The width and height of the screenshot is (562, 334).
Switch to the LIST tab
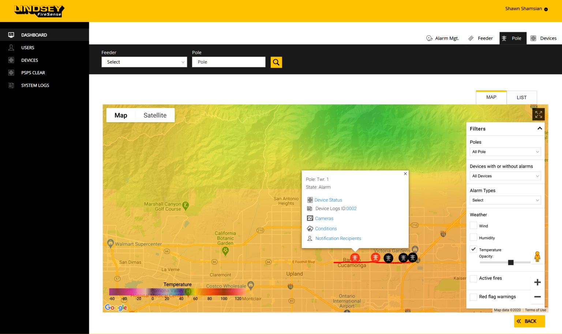point(521,98)
